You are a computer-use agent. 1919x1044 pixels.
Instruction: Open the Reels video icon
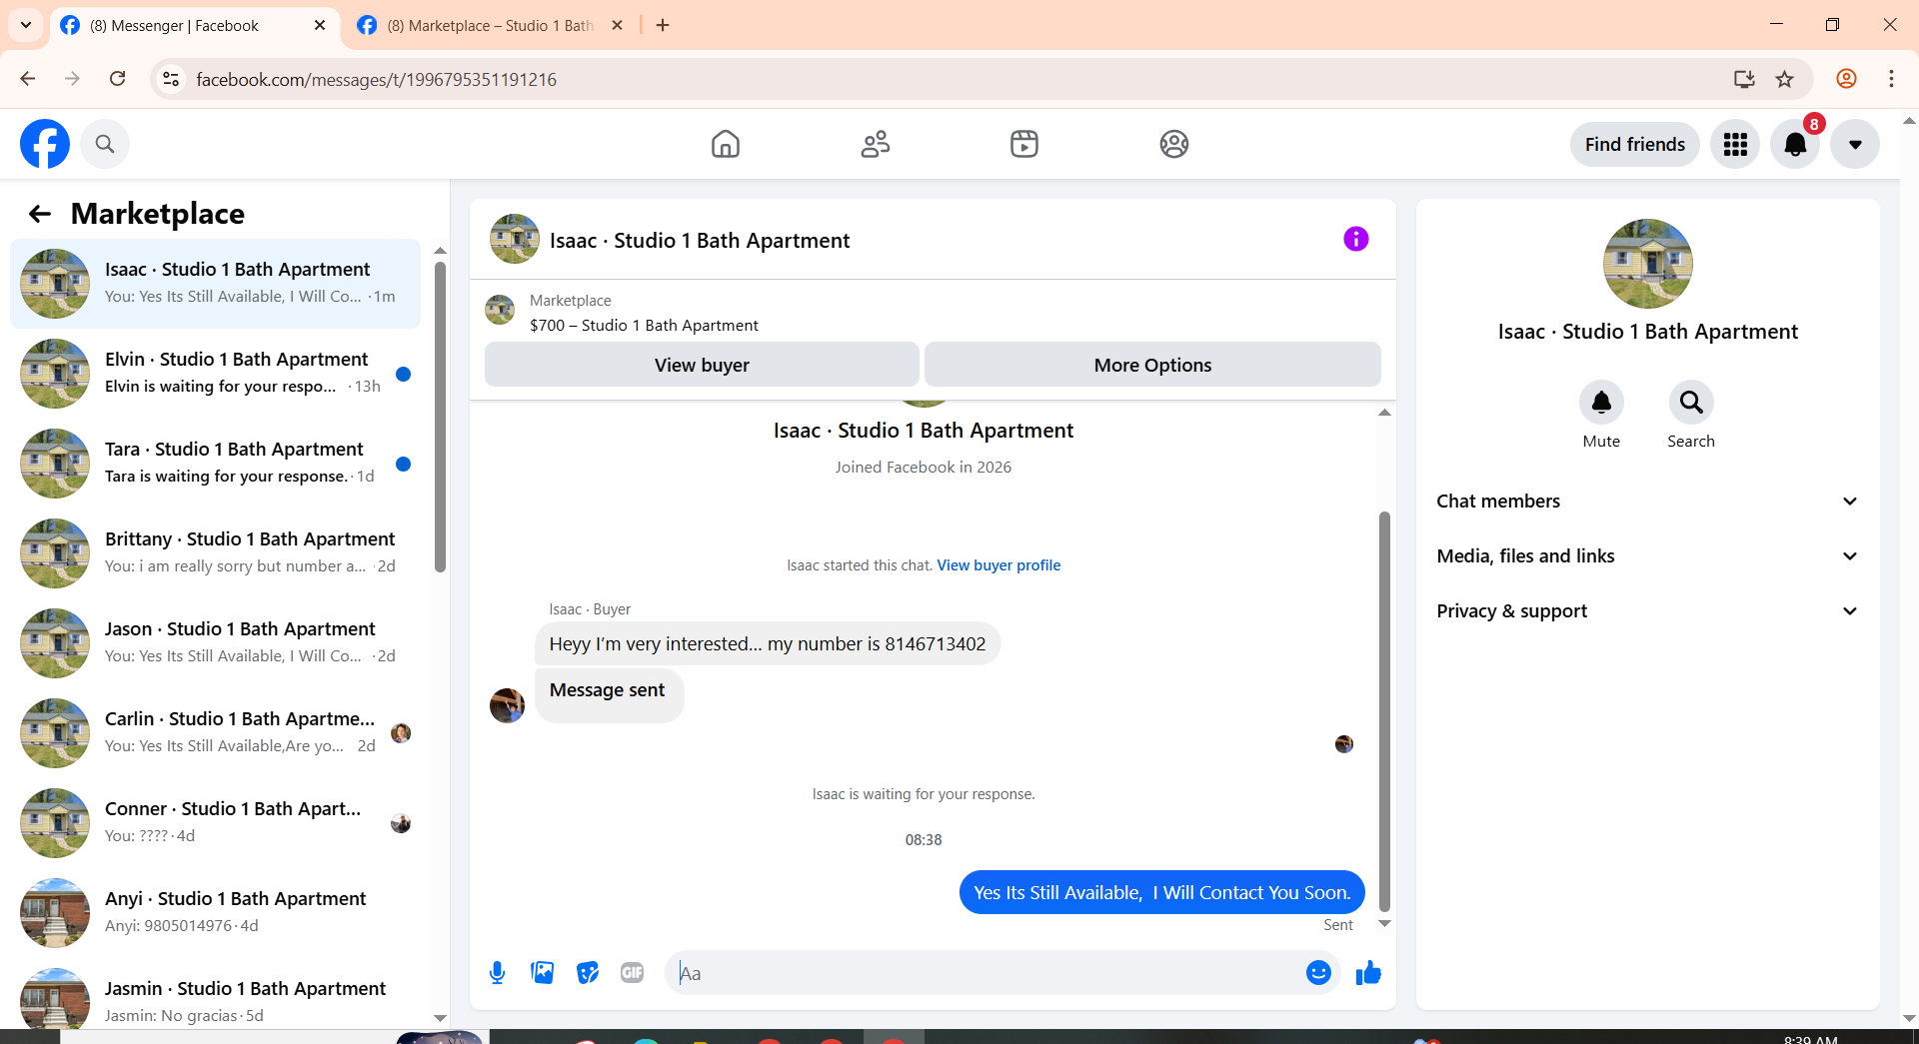coord(1024,144)
